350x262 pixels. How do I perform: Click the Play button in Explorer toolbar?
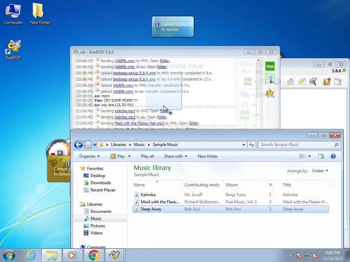pos(118,156)
